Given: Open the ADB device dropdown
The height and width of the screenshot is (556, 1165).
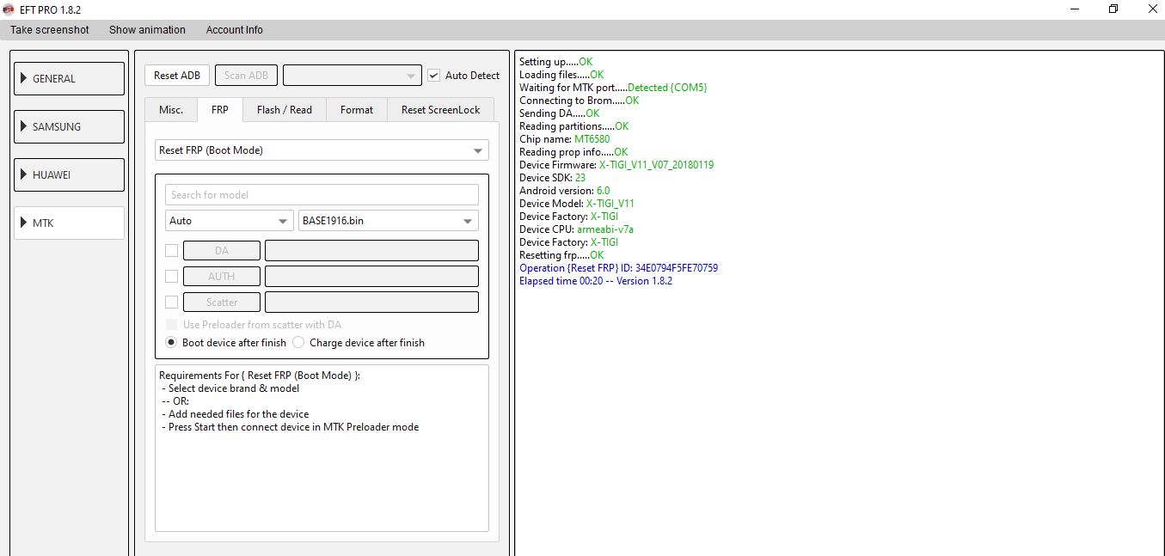Looking at the screenshot, I should 353,76.
